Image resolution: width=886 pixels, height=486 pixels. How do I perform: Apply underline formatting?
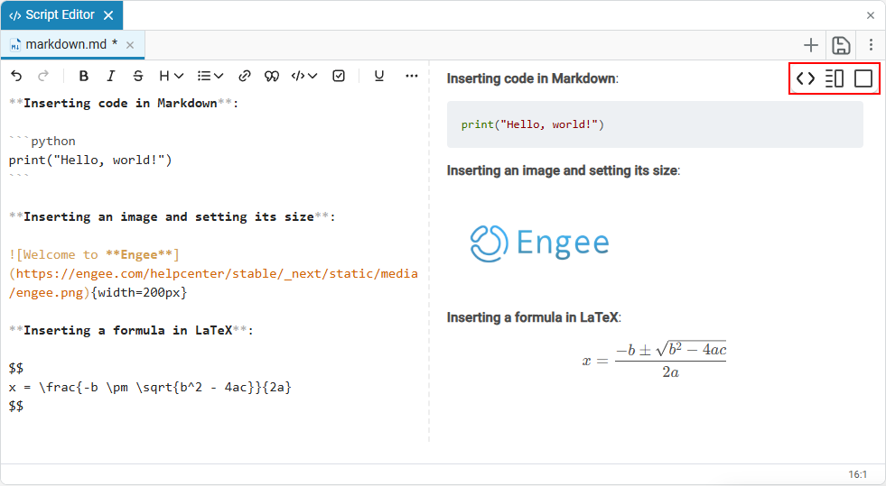click(379, 76)
